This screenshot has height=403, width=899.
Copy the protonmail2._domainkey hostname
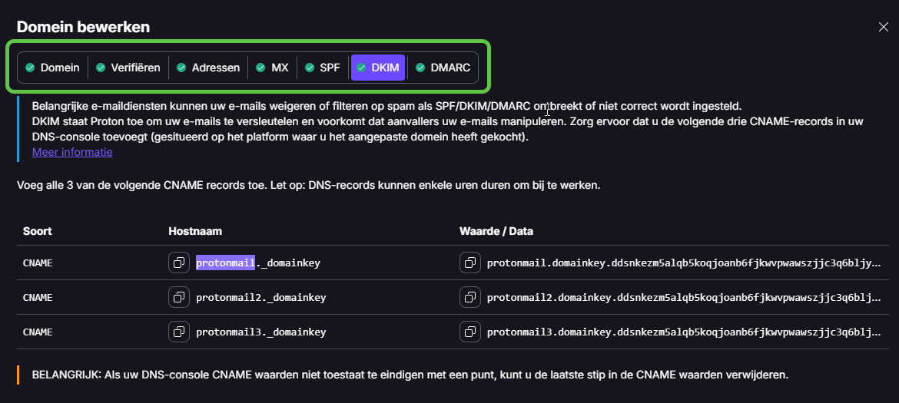tap(178, 297)
